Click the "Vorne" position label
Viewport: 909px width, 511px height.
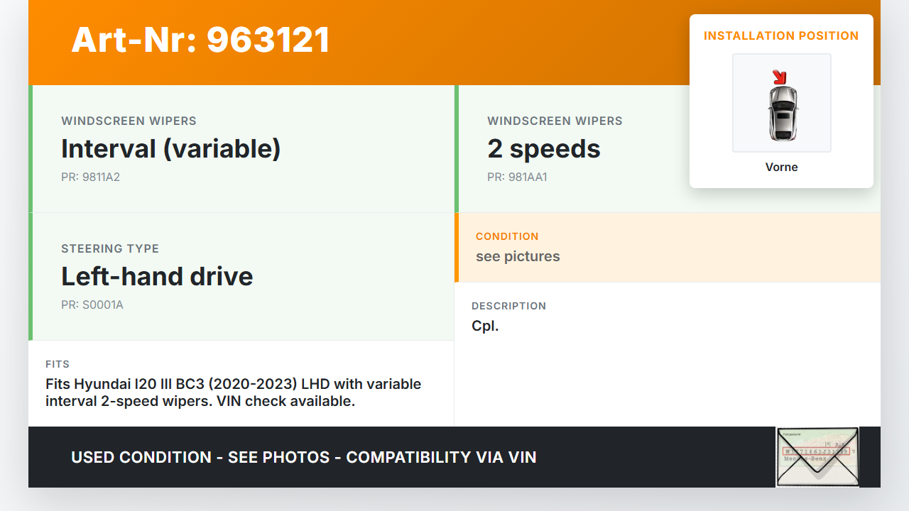[x=781, y=167]
